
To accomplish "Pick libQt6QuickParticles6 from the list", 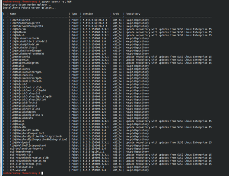I will point(25,109).
